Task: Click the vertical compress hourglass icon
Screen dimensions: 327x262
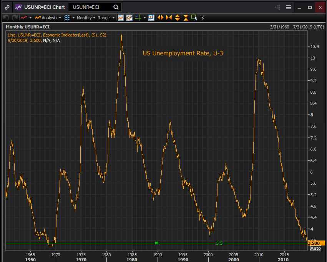Action: (186, 18)
